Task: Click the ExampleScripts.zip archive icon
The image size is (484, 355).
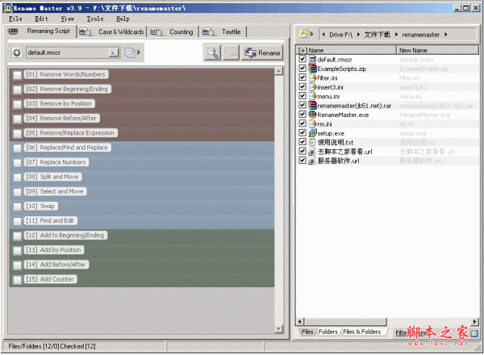Action: pyautogui.click(x=313, y=69)
